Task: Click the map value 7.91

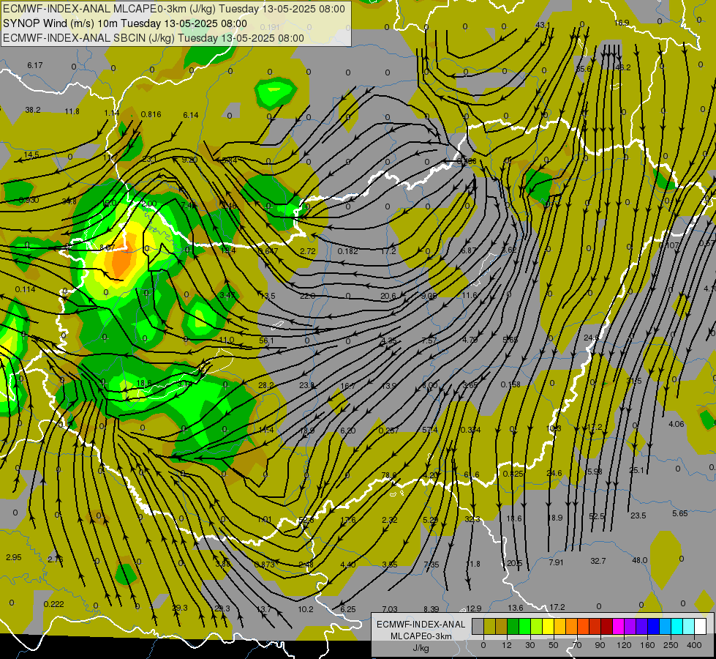Action: tap(556, 562)
